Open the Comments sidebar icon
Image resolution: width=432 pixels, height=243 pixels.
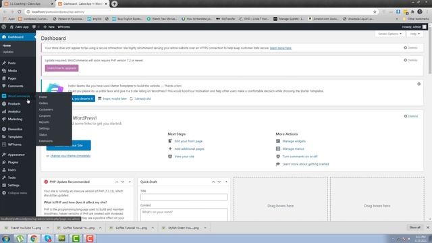coord(4,86)
